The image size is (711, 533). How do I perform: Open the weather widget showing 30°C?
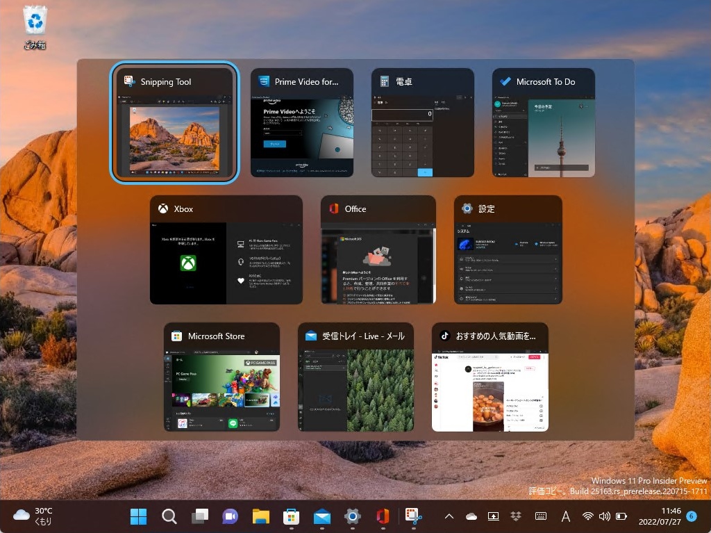coord(33,516)
